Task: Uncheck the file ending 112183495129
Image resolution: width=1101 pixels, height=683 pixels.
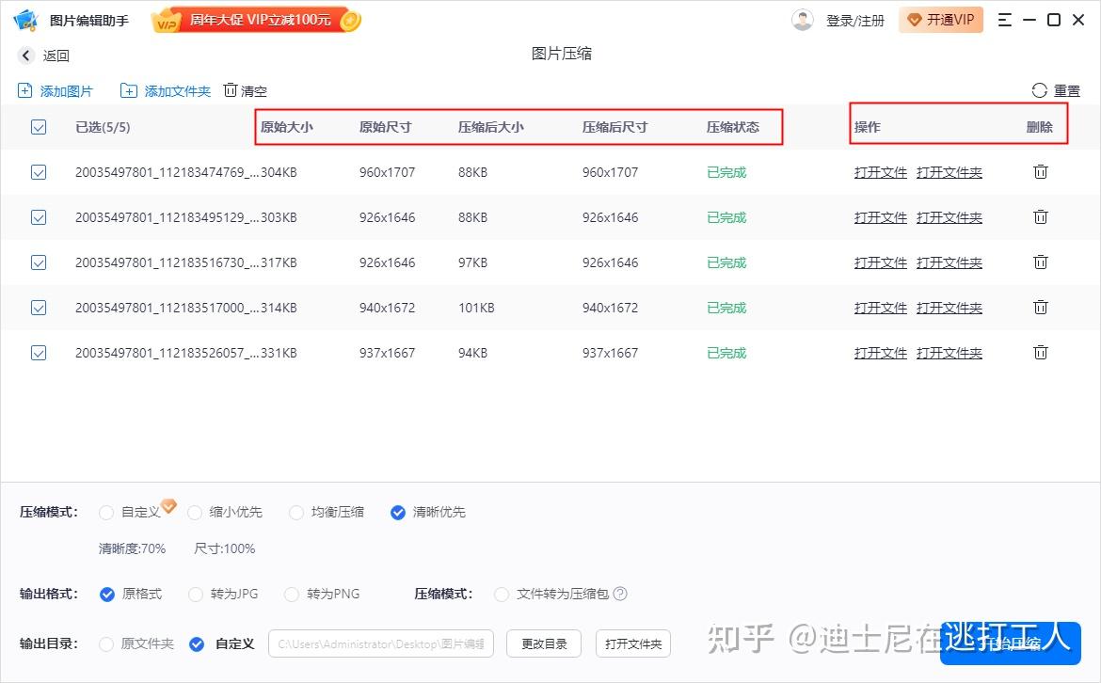Action: (x=39, y=217)
